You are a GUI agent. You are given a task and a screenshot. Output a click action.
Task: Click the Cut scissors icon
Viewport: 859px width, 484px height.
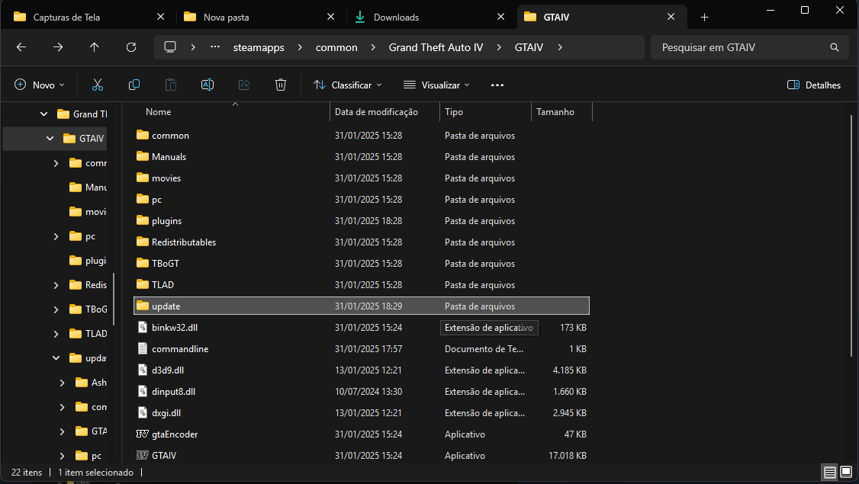pyautogui.click(x=98, y=85)
